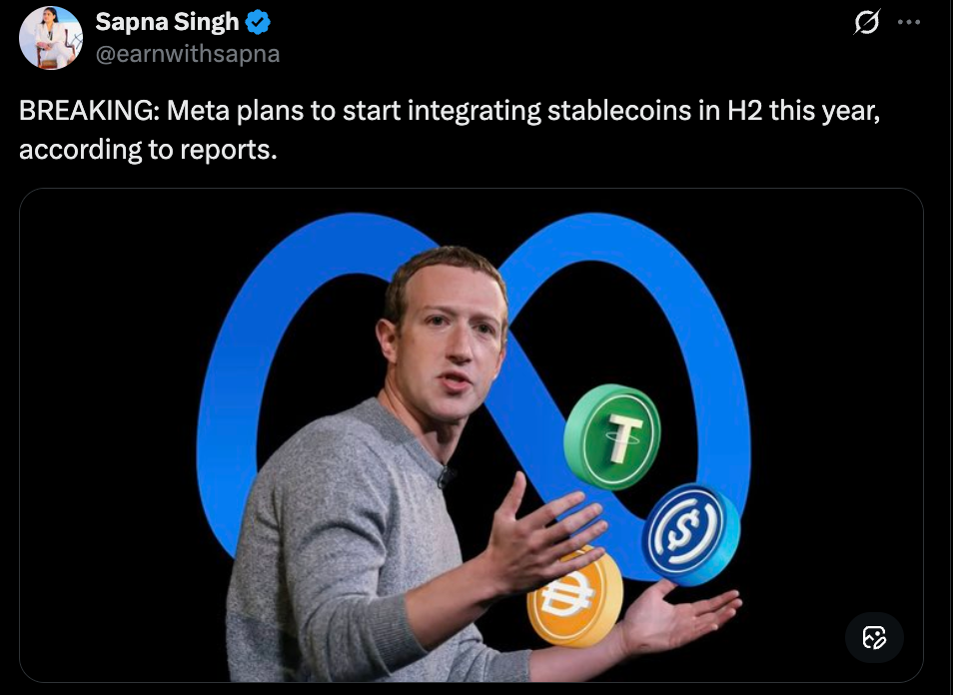Screen dimensions: 953x695
Task: Click "according to reports" tweet text
Action: [x=147, y=150]
